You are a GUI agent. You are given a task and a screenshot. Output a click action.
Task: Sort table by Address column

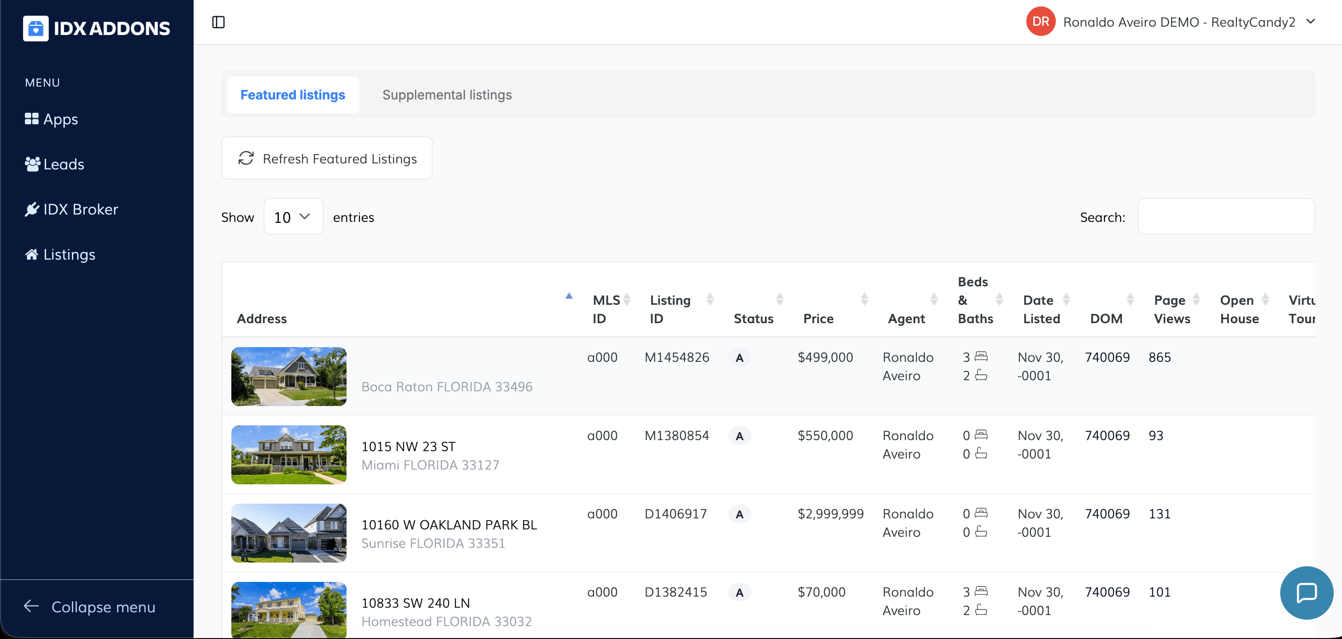262,319
